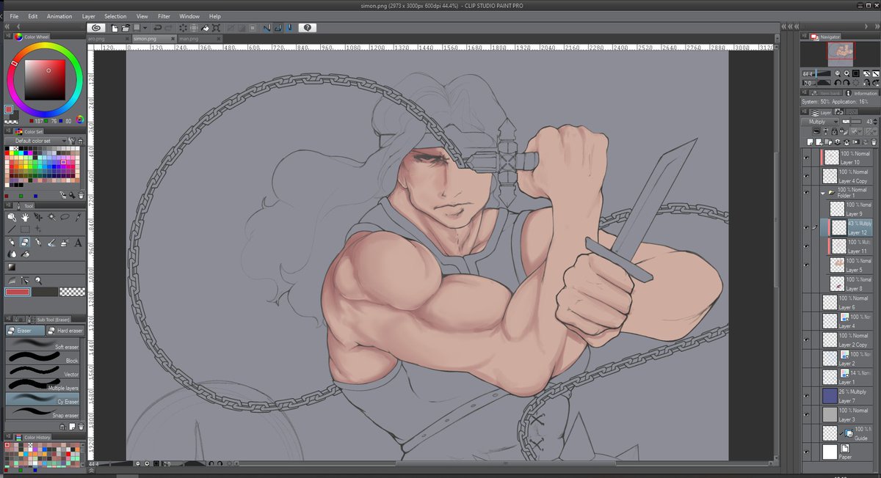
Task: Open the Multiply blending mode dropdown
Action: pos(820,122)
